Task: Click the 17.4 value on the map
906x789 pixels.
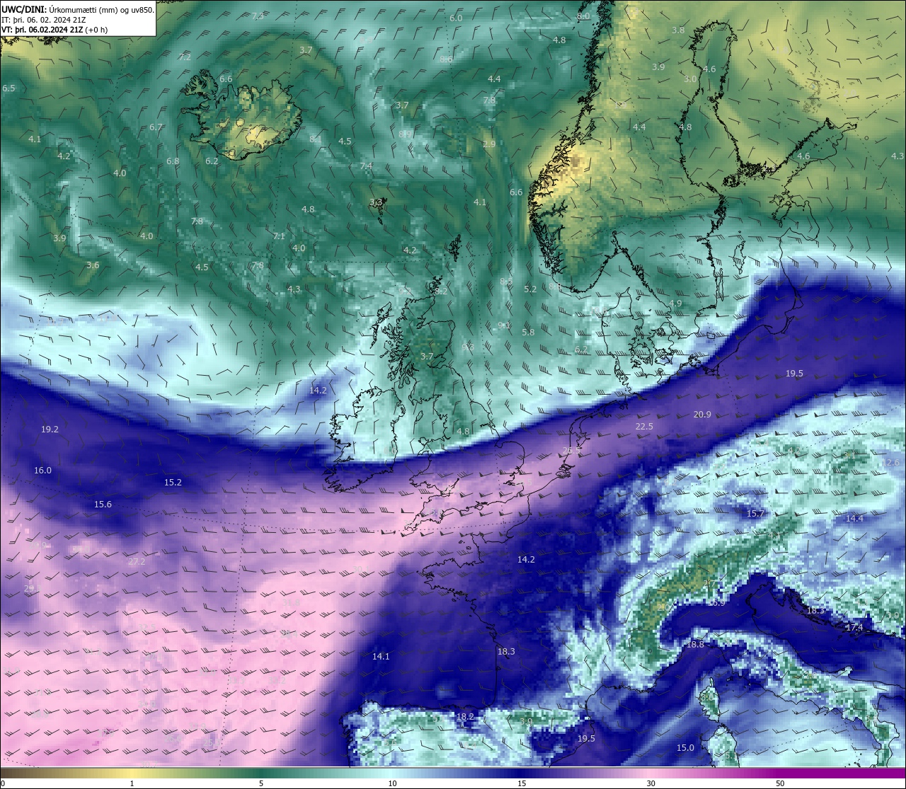Action: tap(854, 627)
